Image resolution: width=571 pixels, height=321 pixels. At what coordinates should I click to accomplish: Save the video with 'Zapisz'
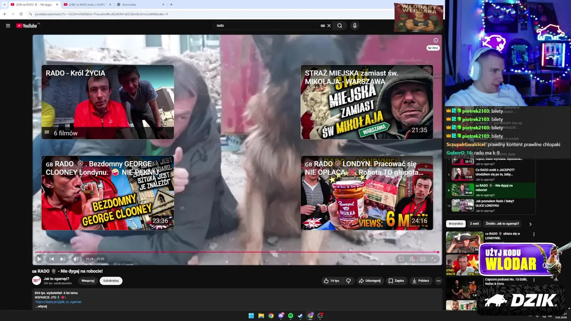coord(396,281)
